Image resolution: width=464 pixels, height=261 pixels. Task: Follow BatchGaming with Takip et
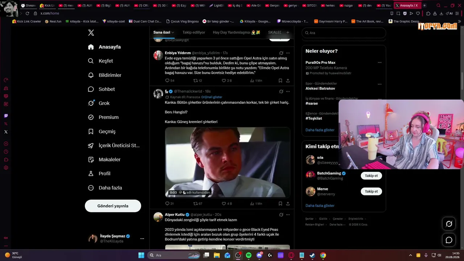point(371,176)
